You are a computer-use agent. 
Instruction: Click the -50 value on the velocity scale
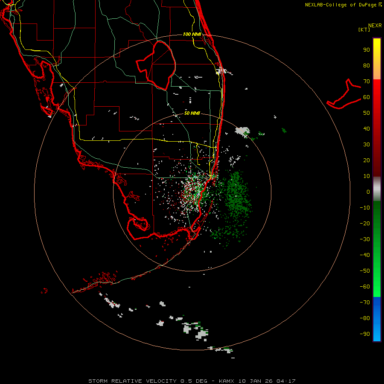tap(365, 271)
